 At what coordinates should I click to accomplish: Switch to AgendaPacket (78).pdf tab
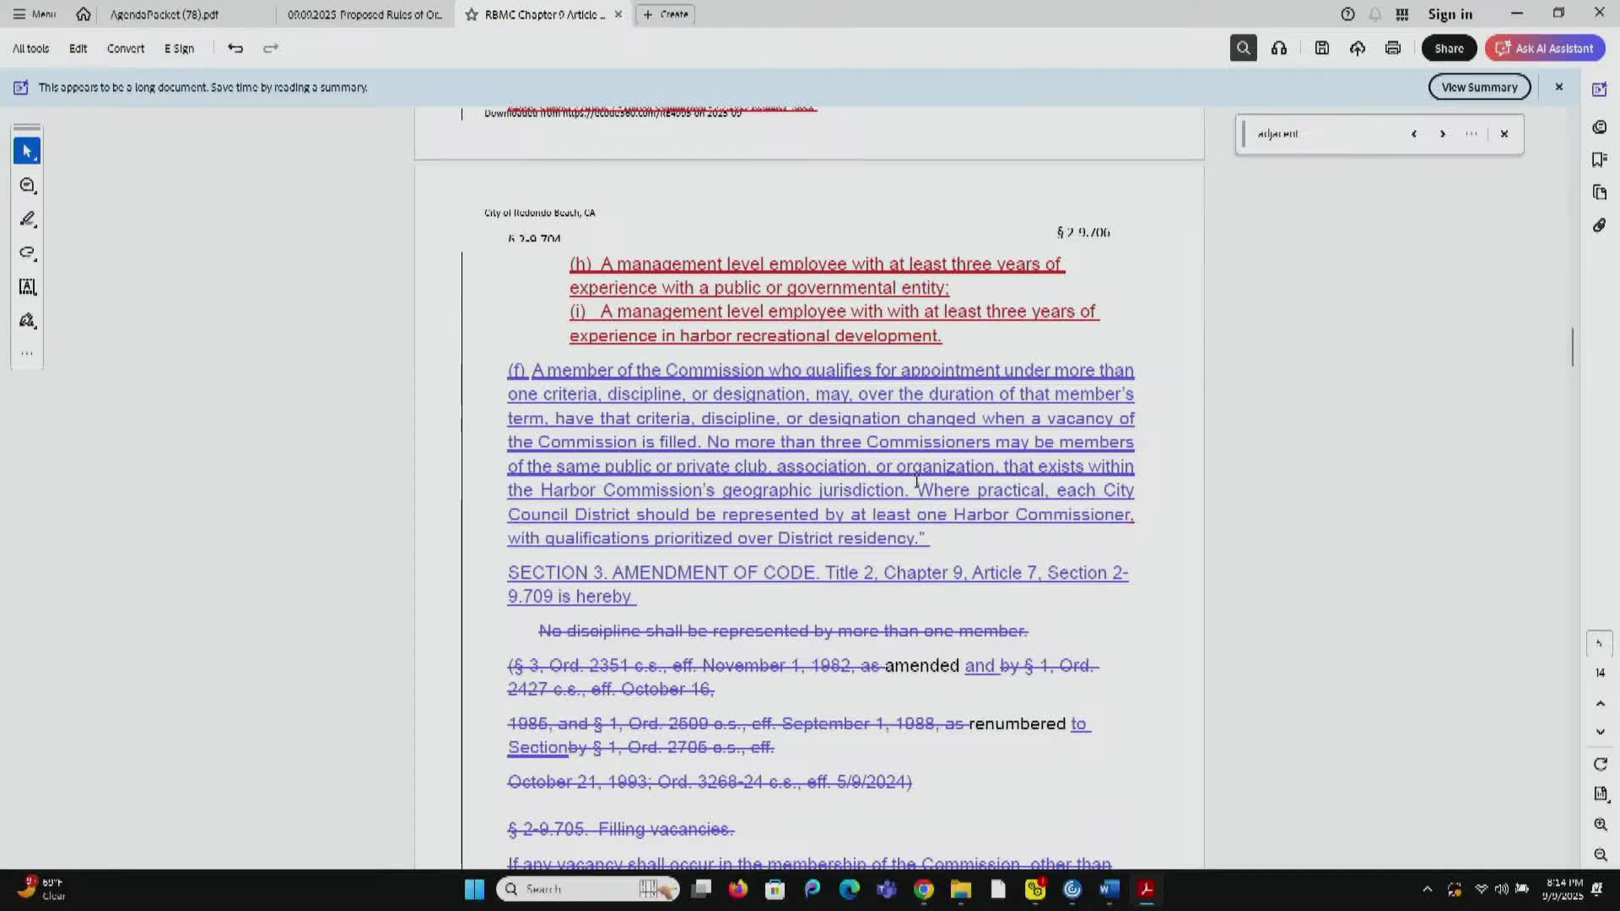[165, 14]
